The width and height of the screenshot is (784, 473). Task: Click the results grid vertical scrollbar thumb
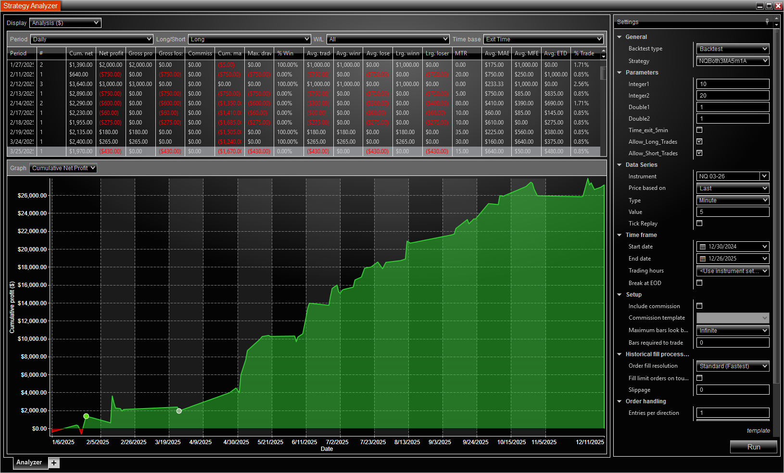[603, 73]
